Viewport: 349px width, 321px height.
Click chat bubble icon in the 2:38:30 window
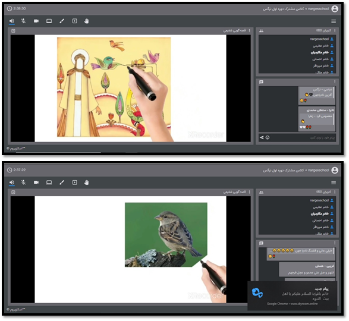pos(262,82)
